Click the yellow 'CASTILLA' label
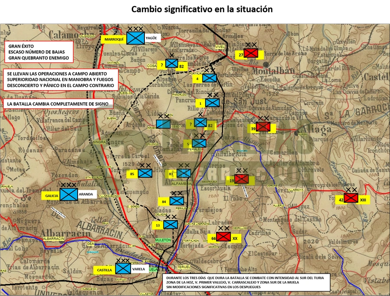Viewport: 390px width, 296px height. point(105,270)
